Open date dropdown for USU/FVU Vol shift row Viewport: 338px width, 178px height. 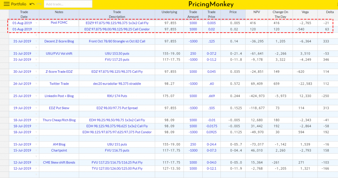click(36, 54)
